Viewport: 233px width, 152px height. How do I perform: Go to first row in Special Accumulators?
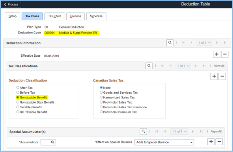(x=157, y=132)
